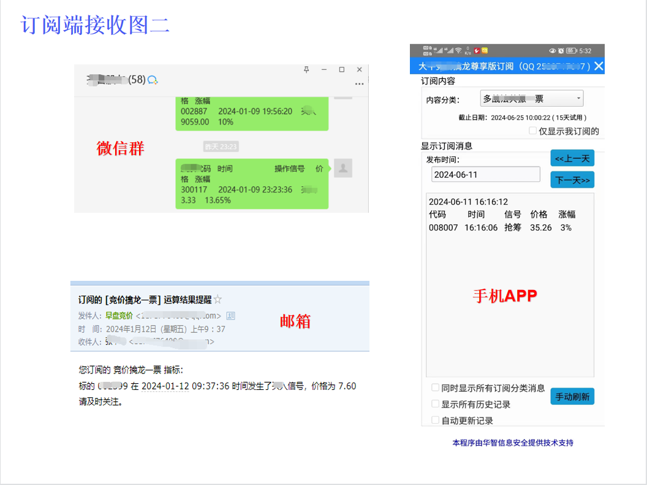
Task: Go to next day with 下一天>>
Action: click(572, 180)
